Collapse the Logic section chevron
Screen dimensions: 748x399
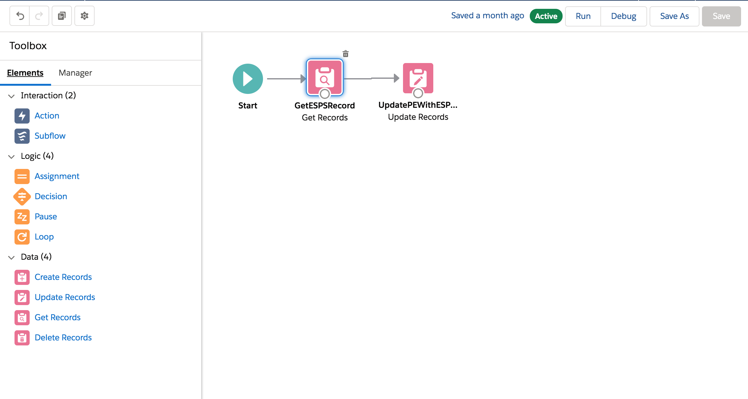(x=11, y=156)
